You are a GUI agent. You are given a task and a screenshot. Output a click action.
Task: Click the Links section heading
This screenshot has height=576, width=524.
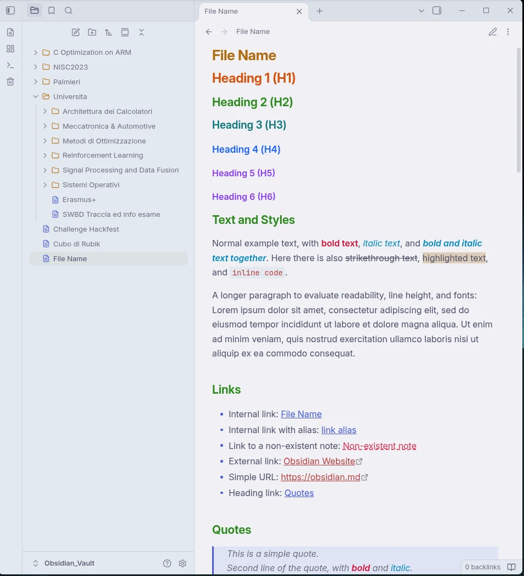coord(226,389)
